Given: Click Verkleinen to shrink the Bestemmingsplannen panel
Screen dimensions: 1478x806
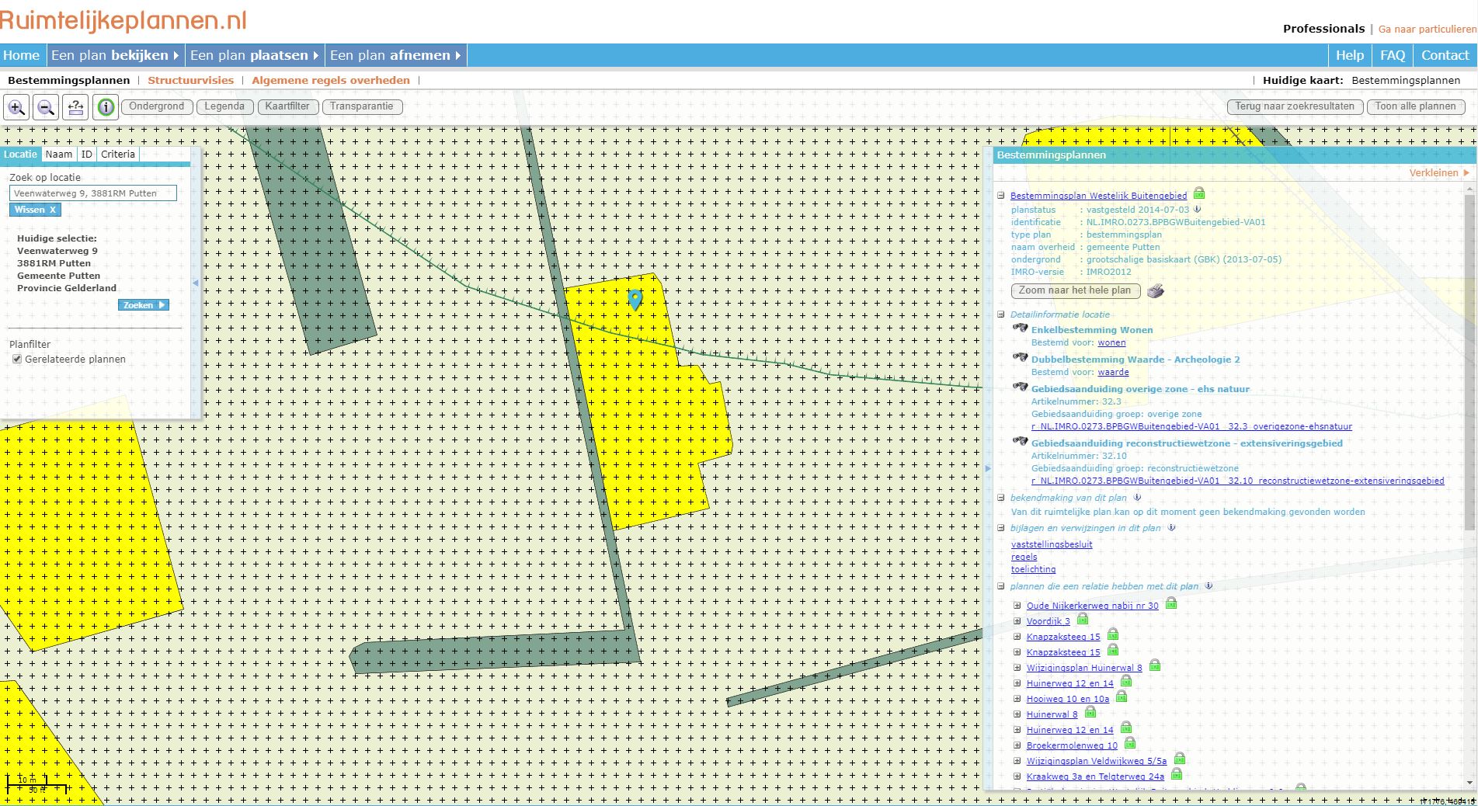Looking at the screenshot, I should click(1435, 172).
